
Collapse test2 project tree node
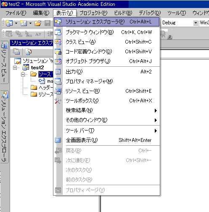15,68
